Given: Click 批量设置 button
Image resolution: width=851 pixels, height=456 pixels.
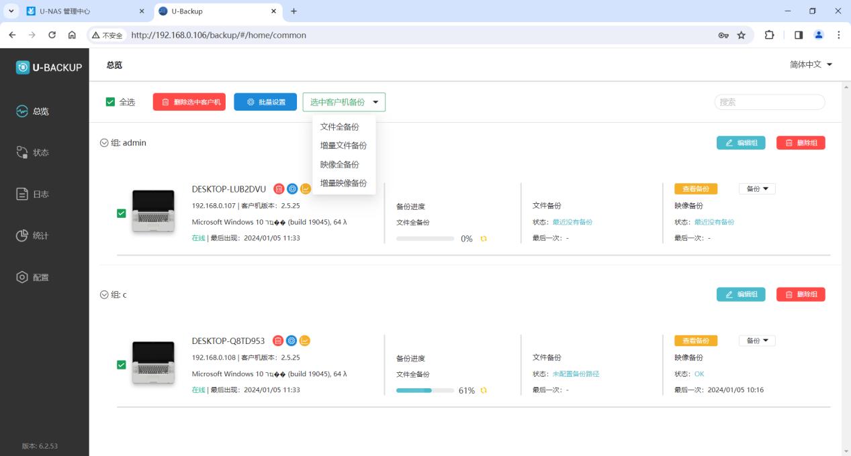Looking at the screenshot, I should click(265, 102).
